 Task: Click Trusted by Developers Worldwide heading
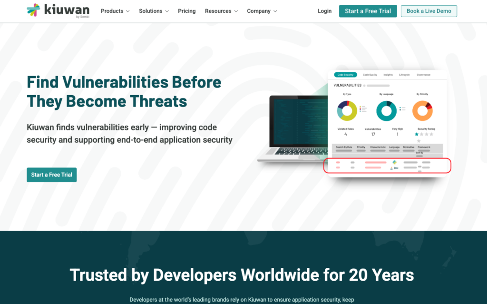click(x=242, y=275)
